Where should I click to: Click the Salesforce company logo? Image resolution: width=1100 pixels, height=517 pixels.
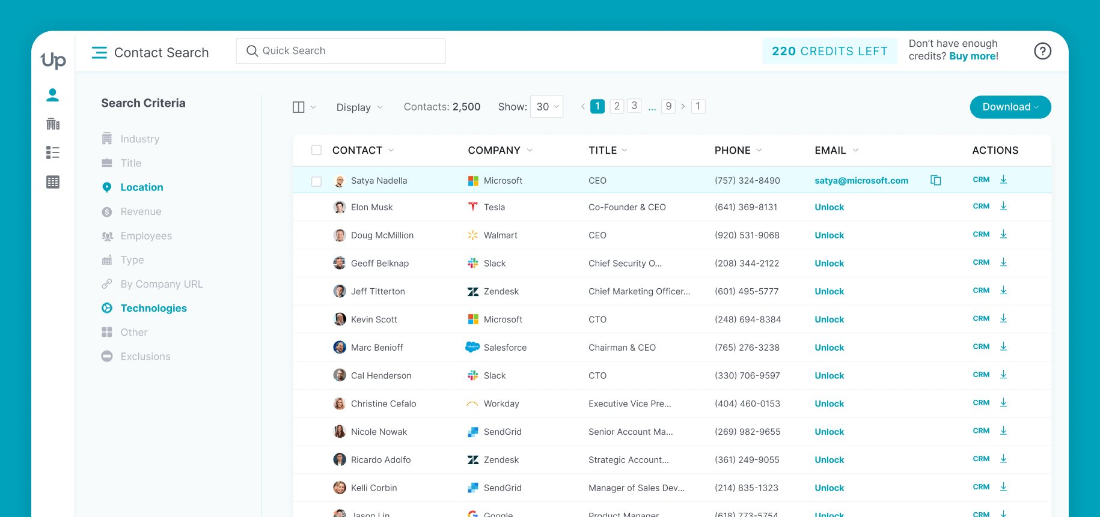point(473,347)
